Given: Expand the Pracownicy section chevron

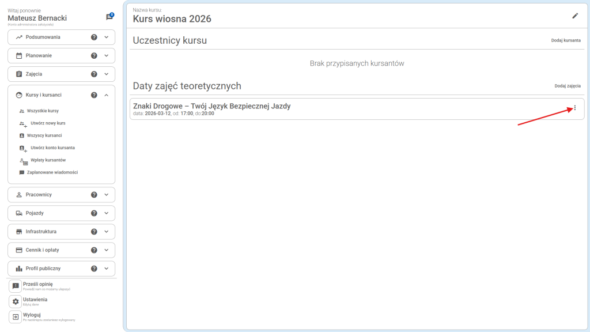Looking at the screenshot, I should pos(106,195).
